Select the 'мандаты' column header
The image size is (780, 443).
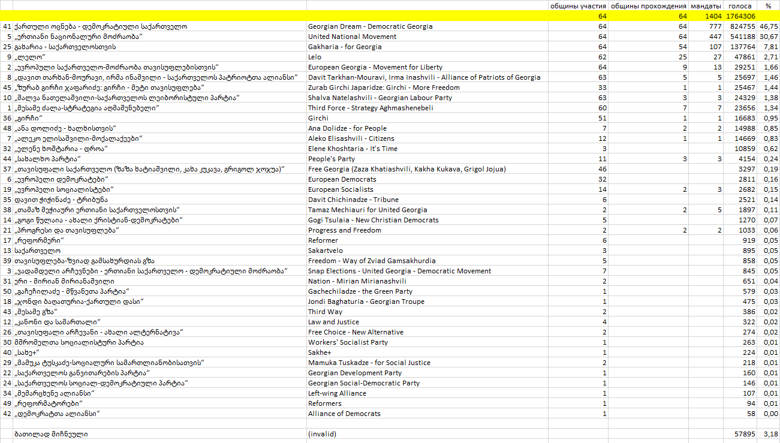[706, 6]
